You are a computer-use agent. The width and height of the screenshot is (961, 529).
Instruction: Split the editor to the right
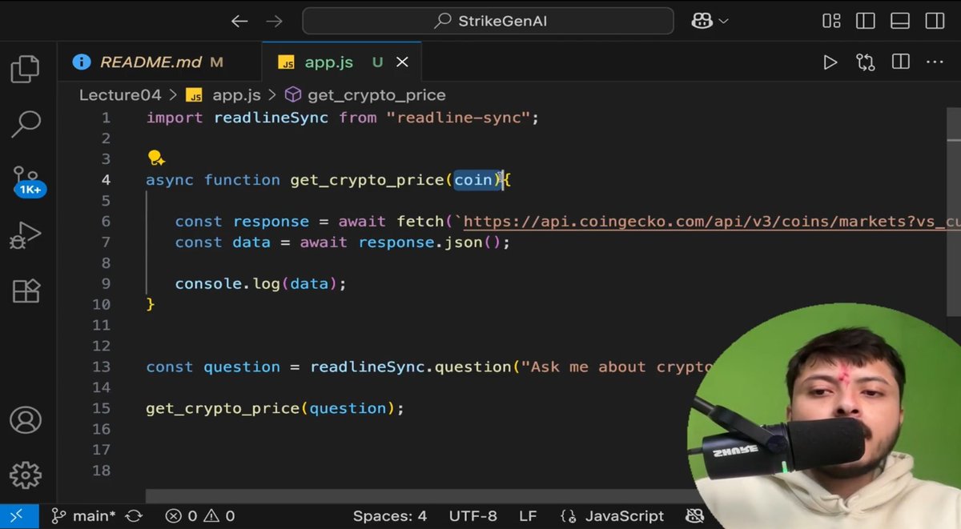click(x=900, y=62)
